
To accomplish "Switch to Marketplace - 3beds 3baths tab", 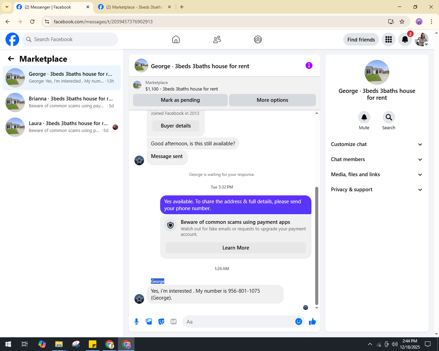I will pos(135,7).
